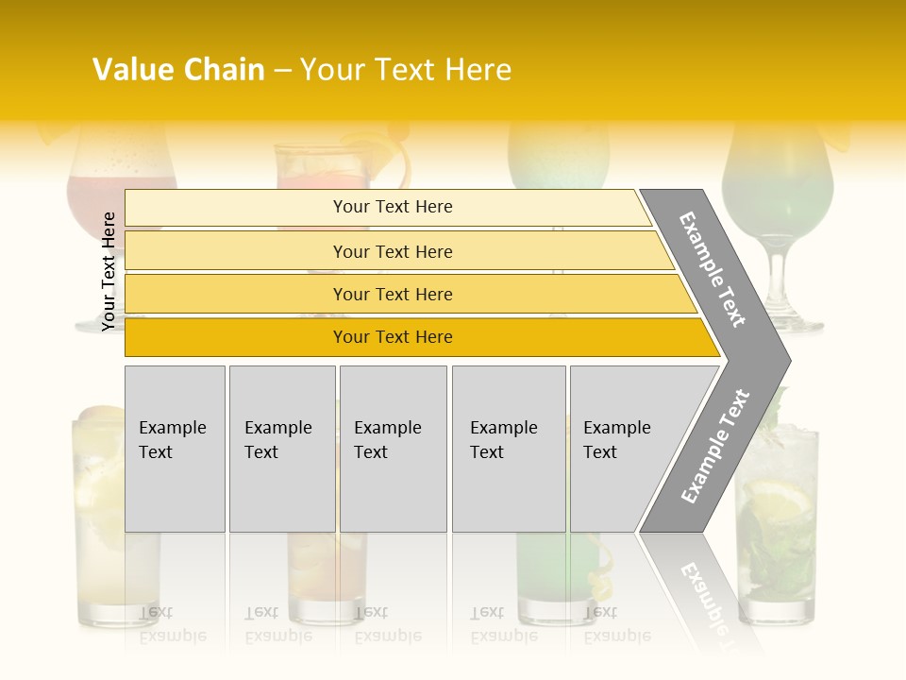Viewport: 906px width, 680px height.
Task: Click the third yellow "Your Text Here" bar
Action: [393, 294]
